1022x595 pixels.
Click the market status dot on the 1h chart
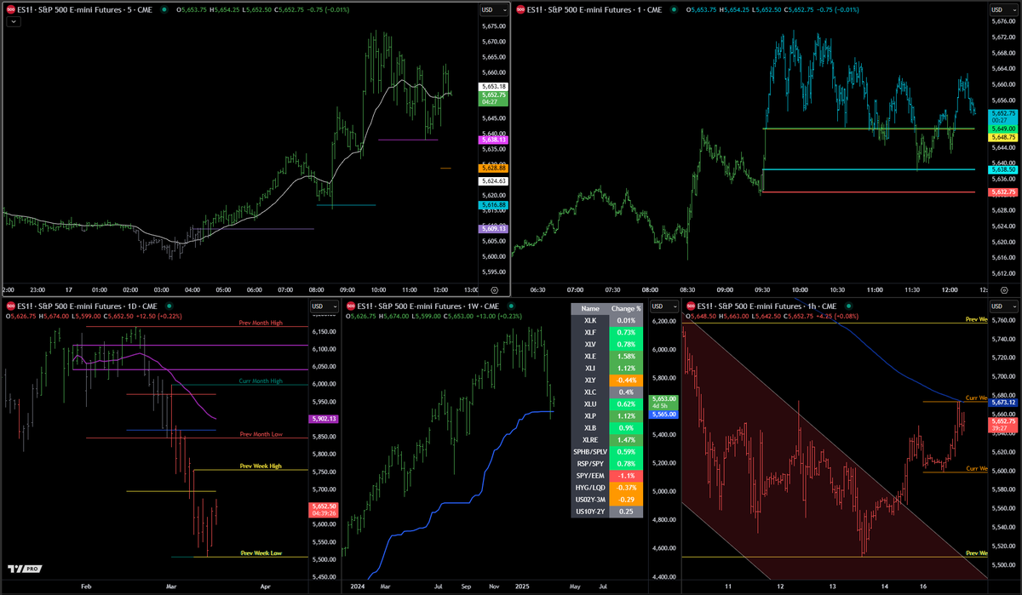click(x=847, y=306)
